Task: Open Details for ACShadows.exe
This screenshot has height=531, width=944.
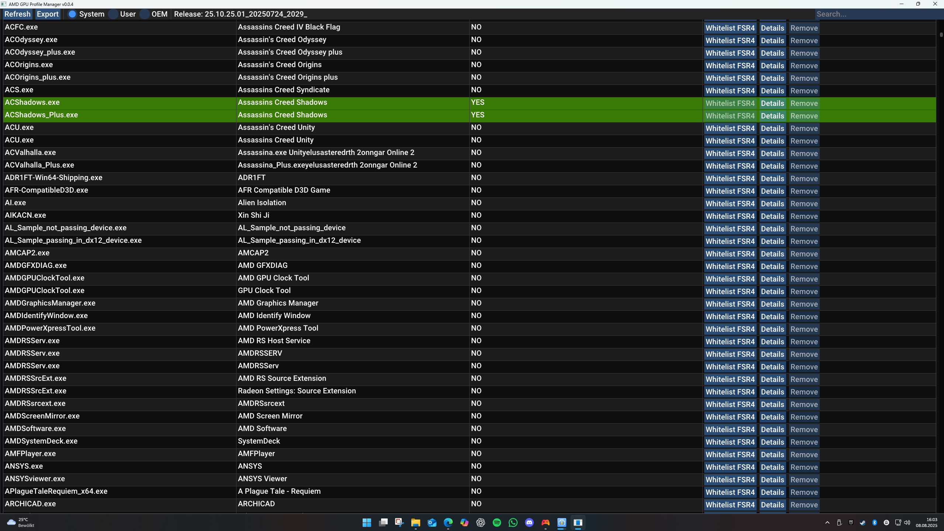Action: [772, 103]
